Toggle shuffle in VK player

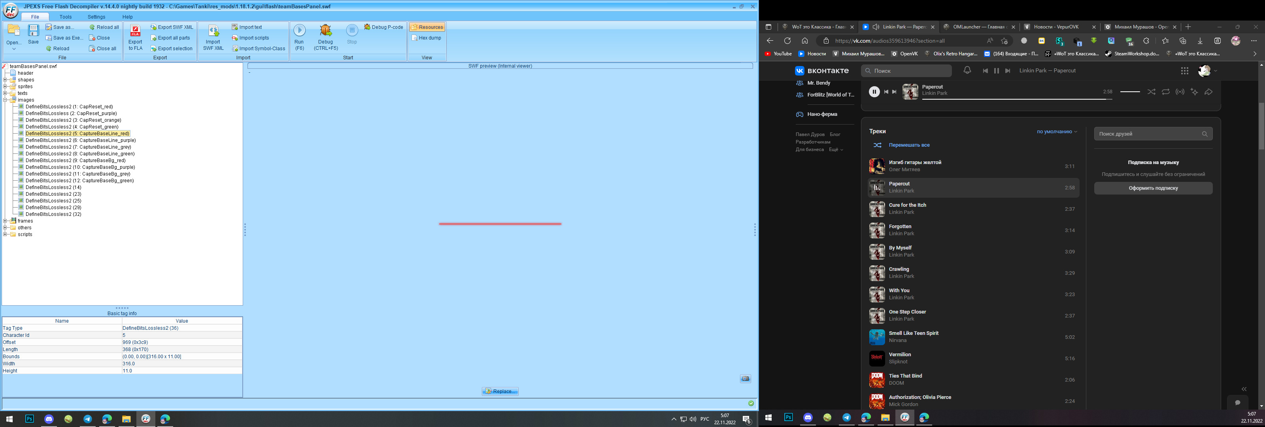(x=1151, y=92)
